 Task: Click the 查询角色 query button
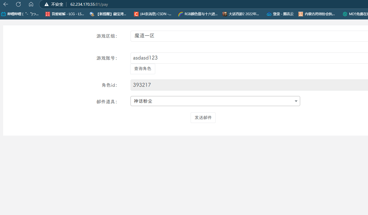(x=143, y=69)
